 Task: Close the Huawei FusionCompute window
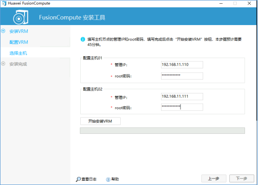click(x=249, y=3)
